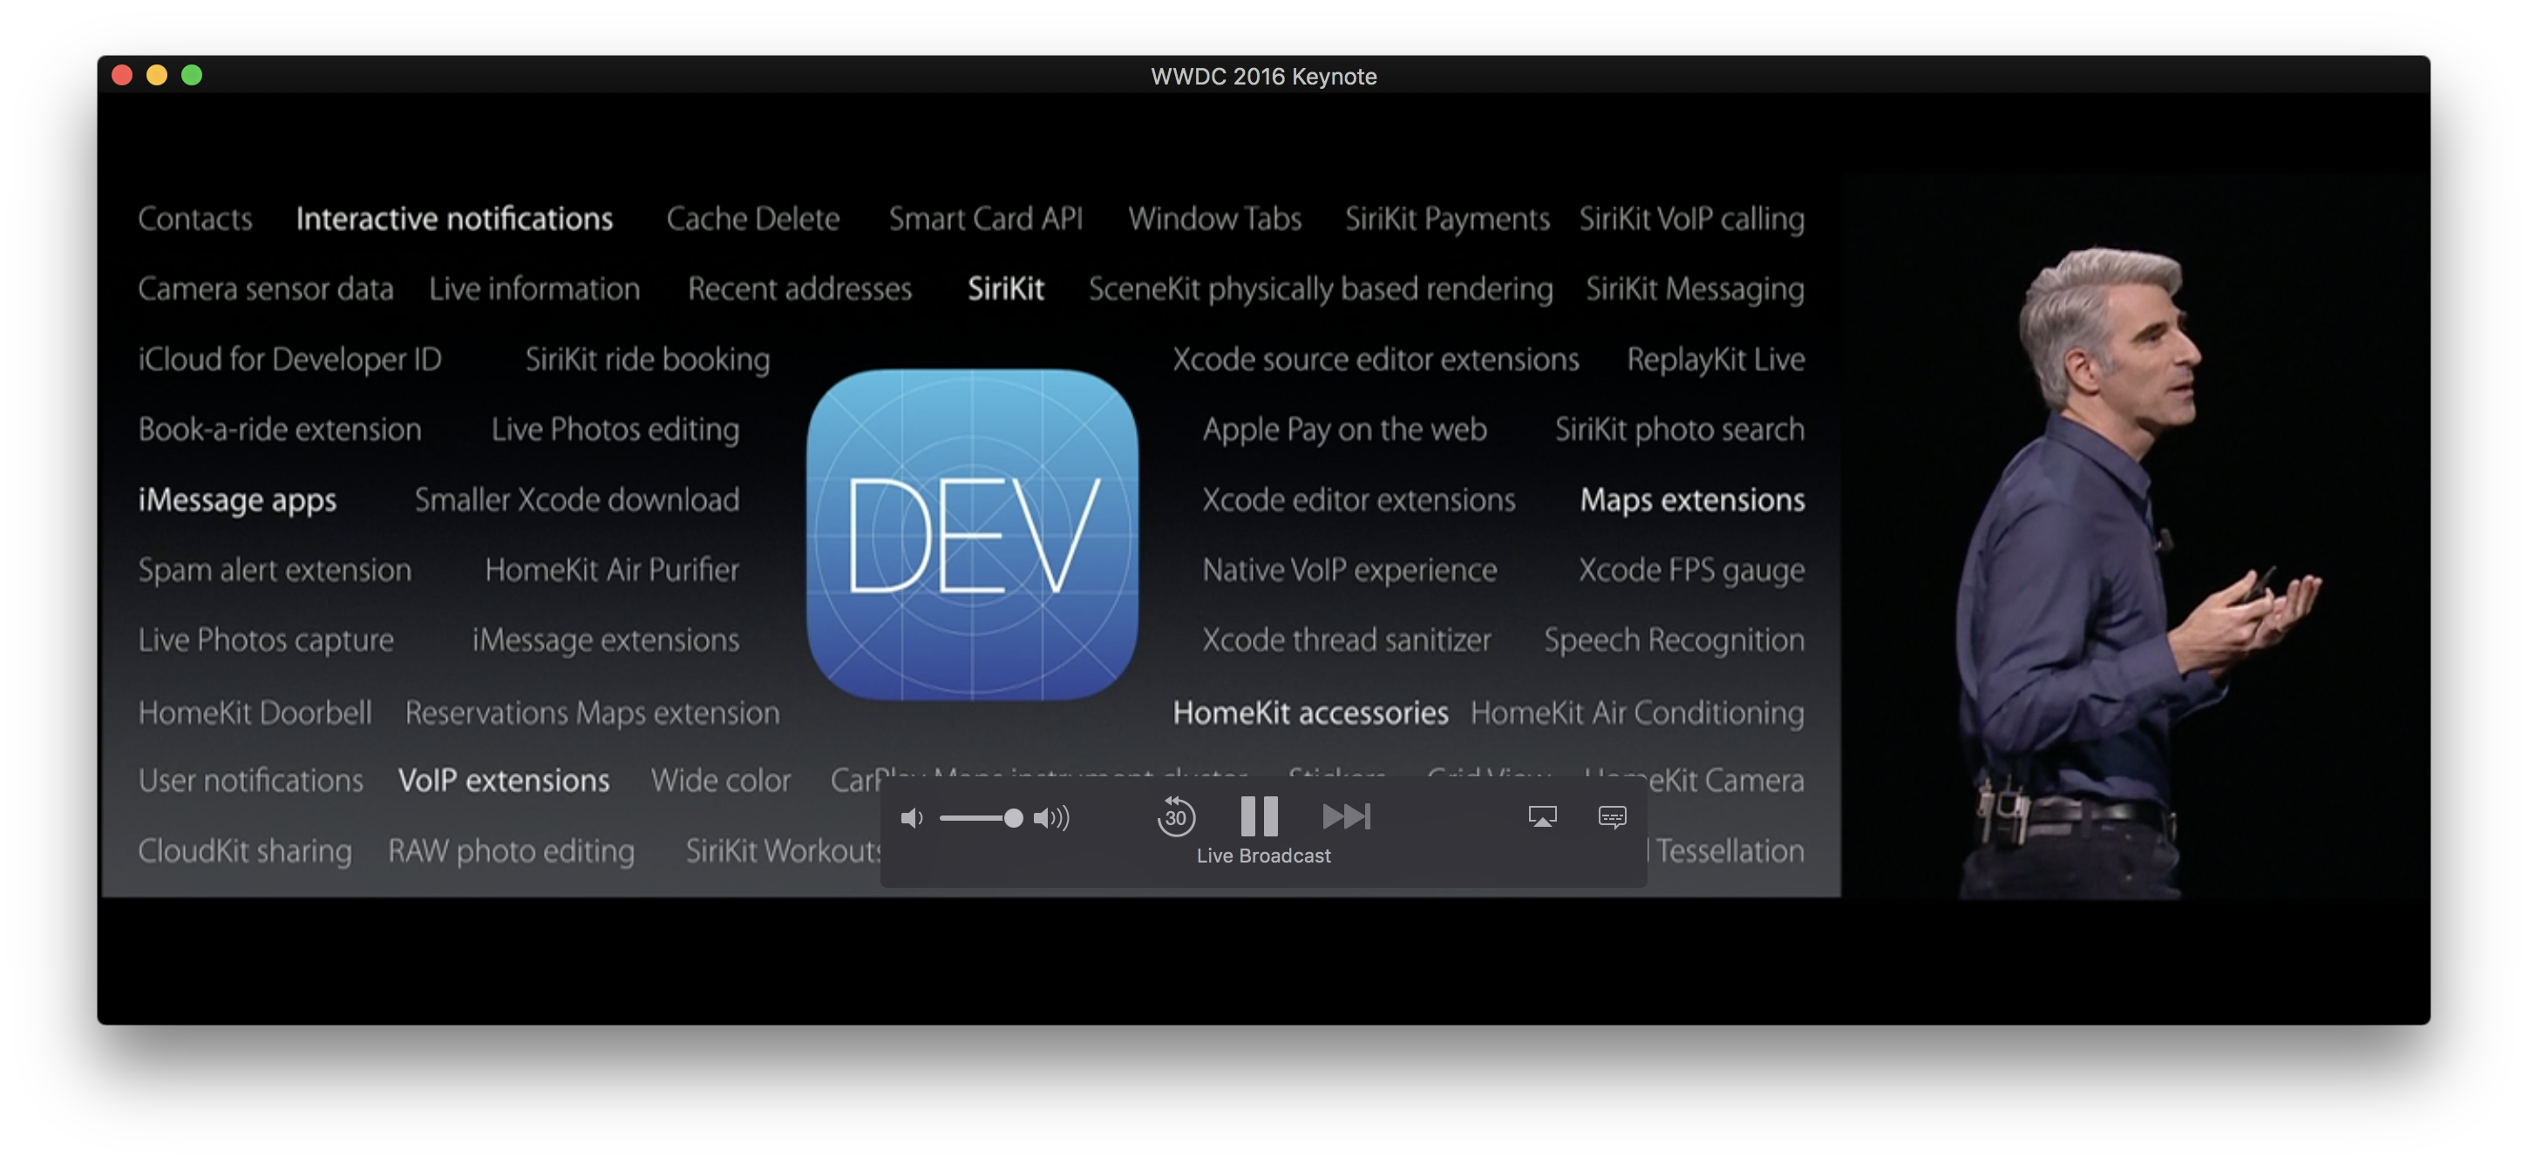Viewport: 2528px width, 1164px height.
Task: Open subtitles and captions options
Action: pos(1612,815)
